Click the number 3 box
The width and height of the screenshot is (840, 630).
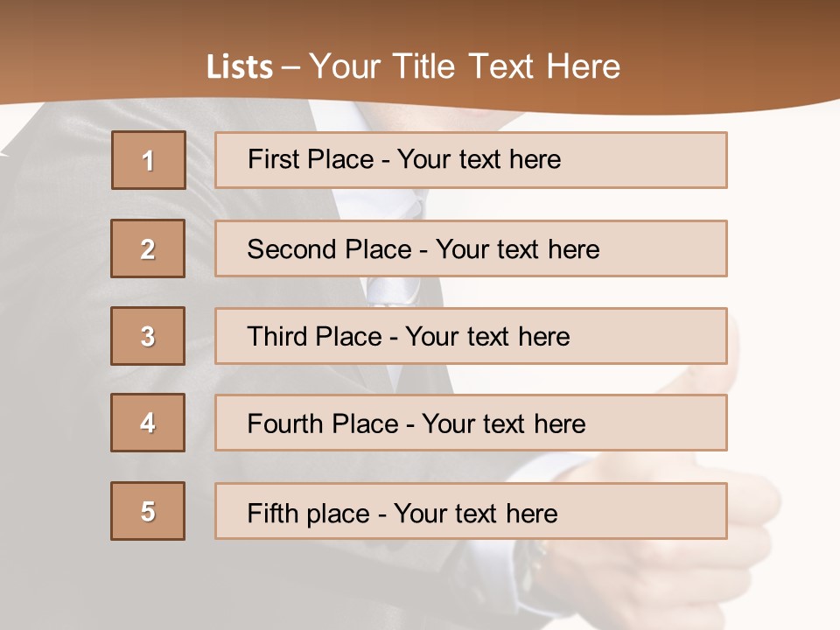(x=148, y=336)
